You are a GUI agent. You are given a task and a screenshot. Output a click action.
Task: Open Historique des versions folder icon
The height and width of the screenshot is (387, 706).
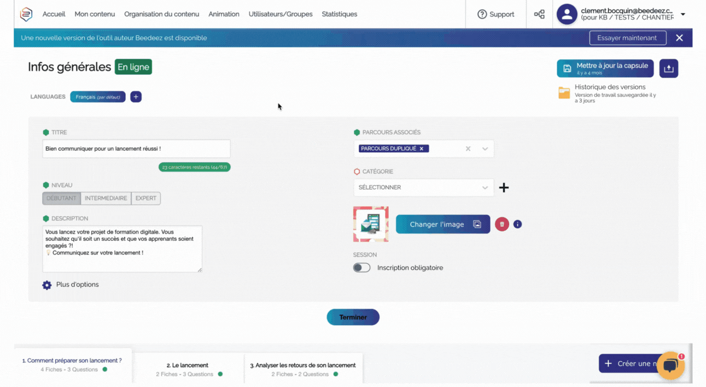(564, 93)
